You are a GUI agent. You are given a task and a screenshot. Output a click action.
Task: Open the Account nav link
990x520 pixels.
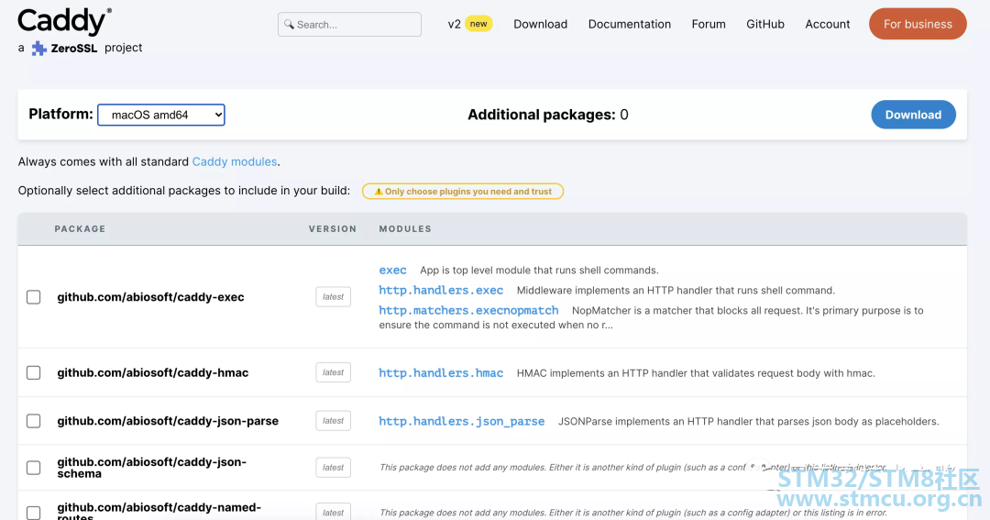click(827, 24)
